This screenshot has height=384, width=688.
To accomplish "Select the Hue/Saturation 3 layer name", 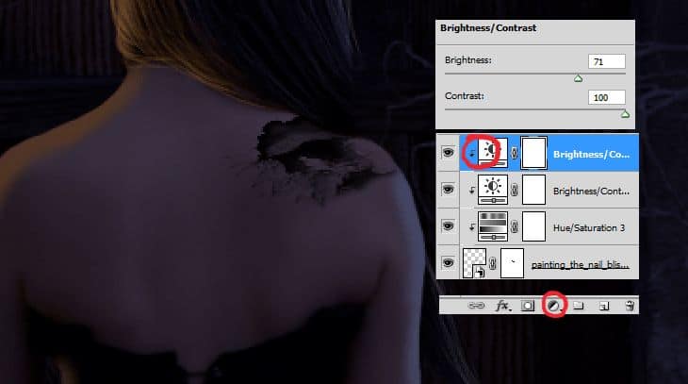I will pos(589,227).
